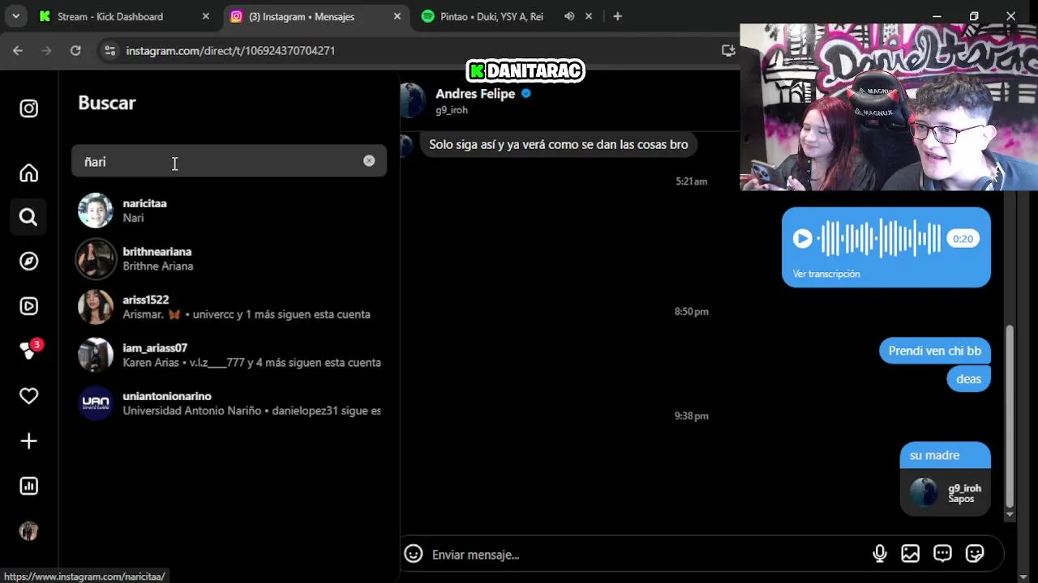Open Notifications heart icon
The height and width of the screenshot is (583, 1038).
pyautogui.click(x=28, y=396)
